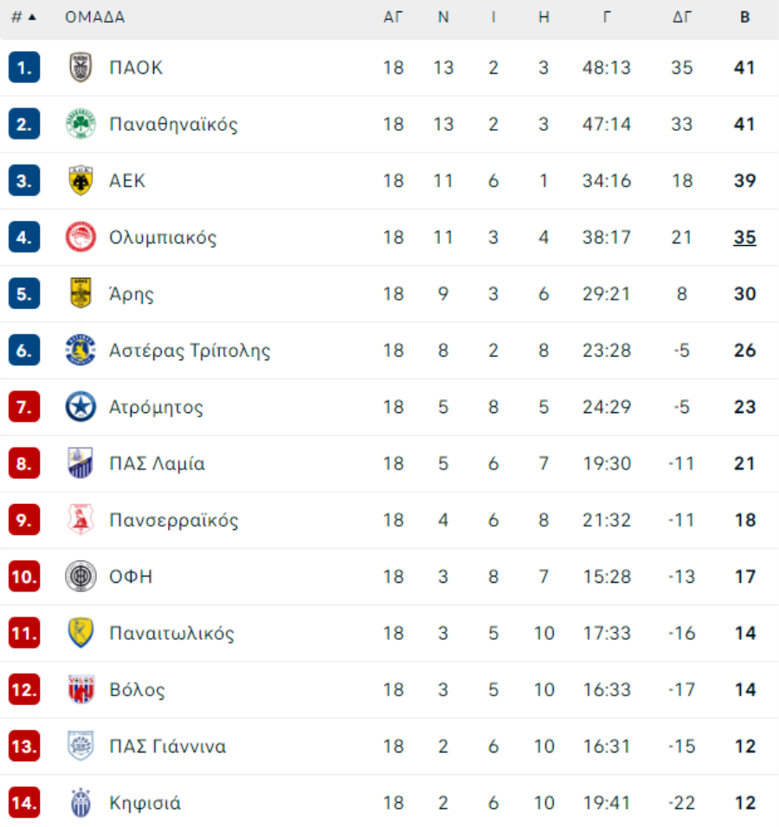Click the ΟΦΗ black circular logo
Screen dimensions: 779x827
coord(80,576)
